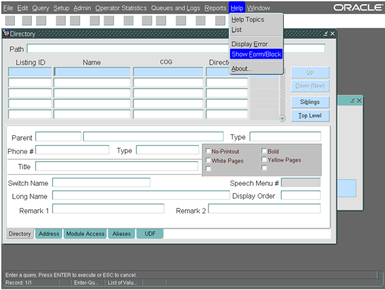This screenshot has width=385, height=290.
Task: Open the Edit menu
Action: point(23,8)
